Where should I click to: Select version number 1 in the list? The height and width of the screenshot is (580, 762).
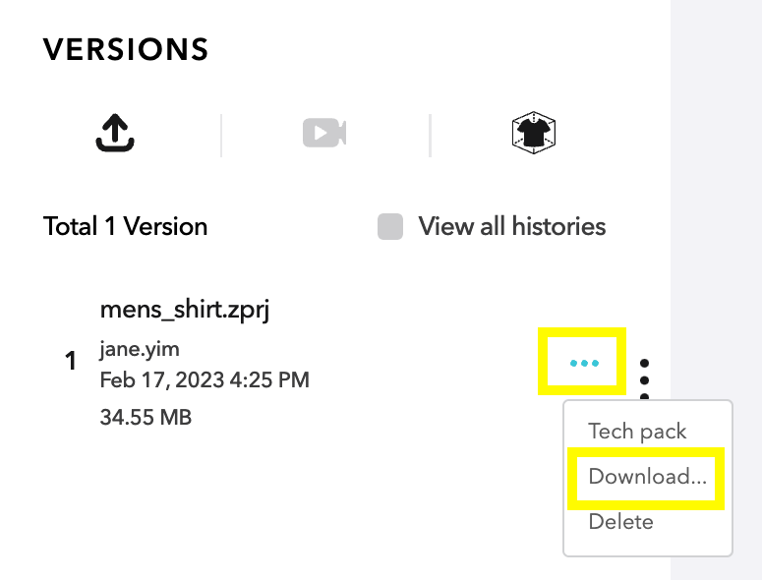point(71,361)
